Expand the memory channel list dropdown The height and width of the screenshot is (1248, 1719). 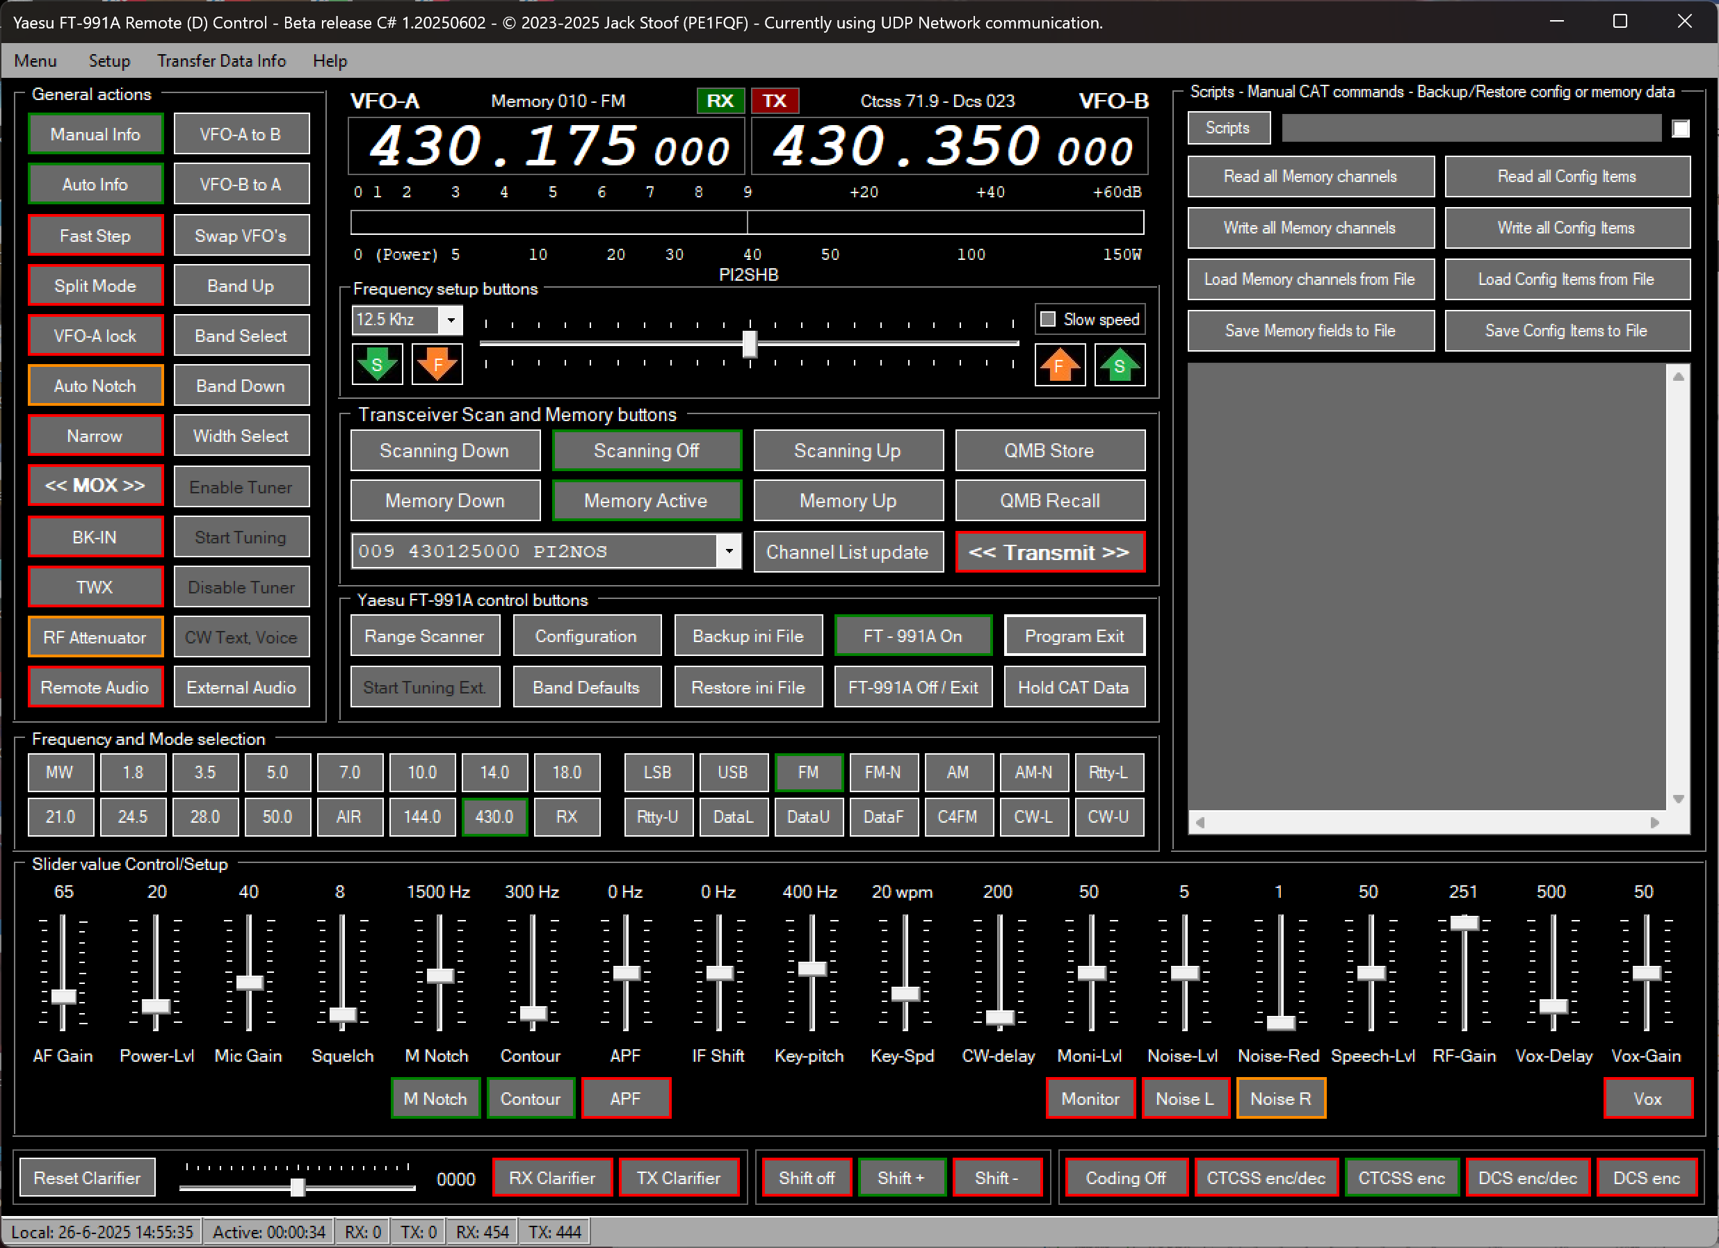(x=728, y=551)
